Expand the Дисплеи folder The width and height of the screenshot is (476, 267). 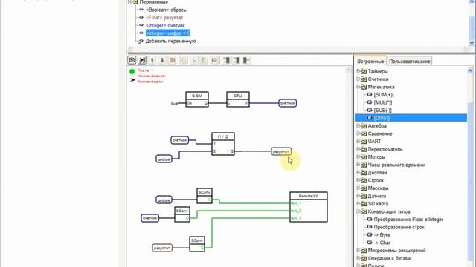tap(358, 173)
